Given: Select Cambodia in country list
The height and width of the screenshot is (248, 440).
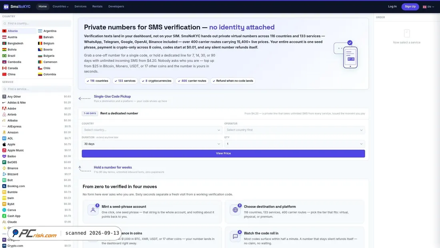Looking at the screenshot, I should (19, 62).
